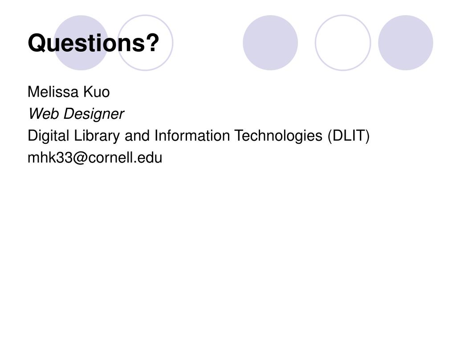Click the word 'Information'
Screen dimensions: 456x342
[192, 135]
